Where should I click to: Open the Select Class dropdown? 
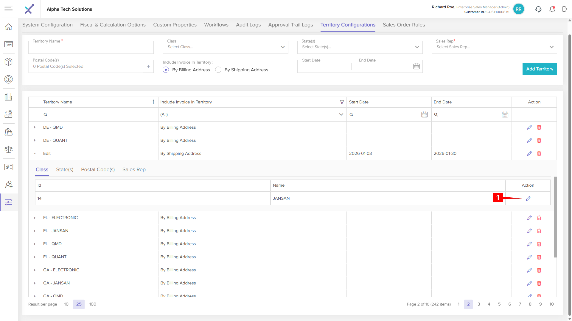[x=225, y=47]
